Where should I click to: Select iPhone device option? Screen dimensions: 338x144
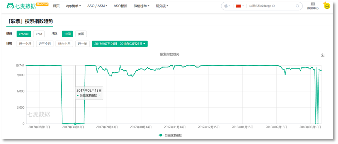[x=24, y=34]
